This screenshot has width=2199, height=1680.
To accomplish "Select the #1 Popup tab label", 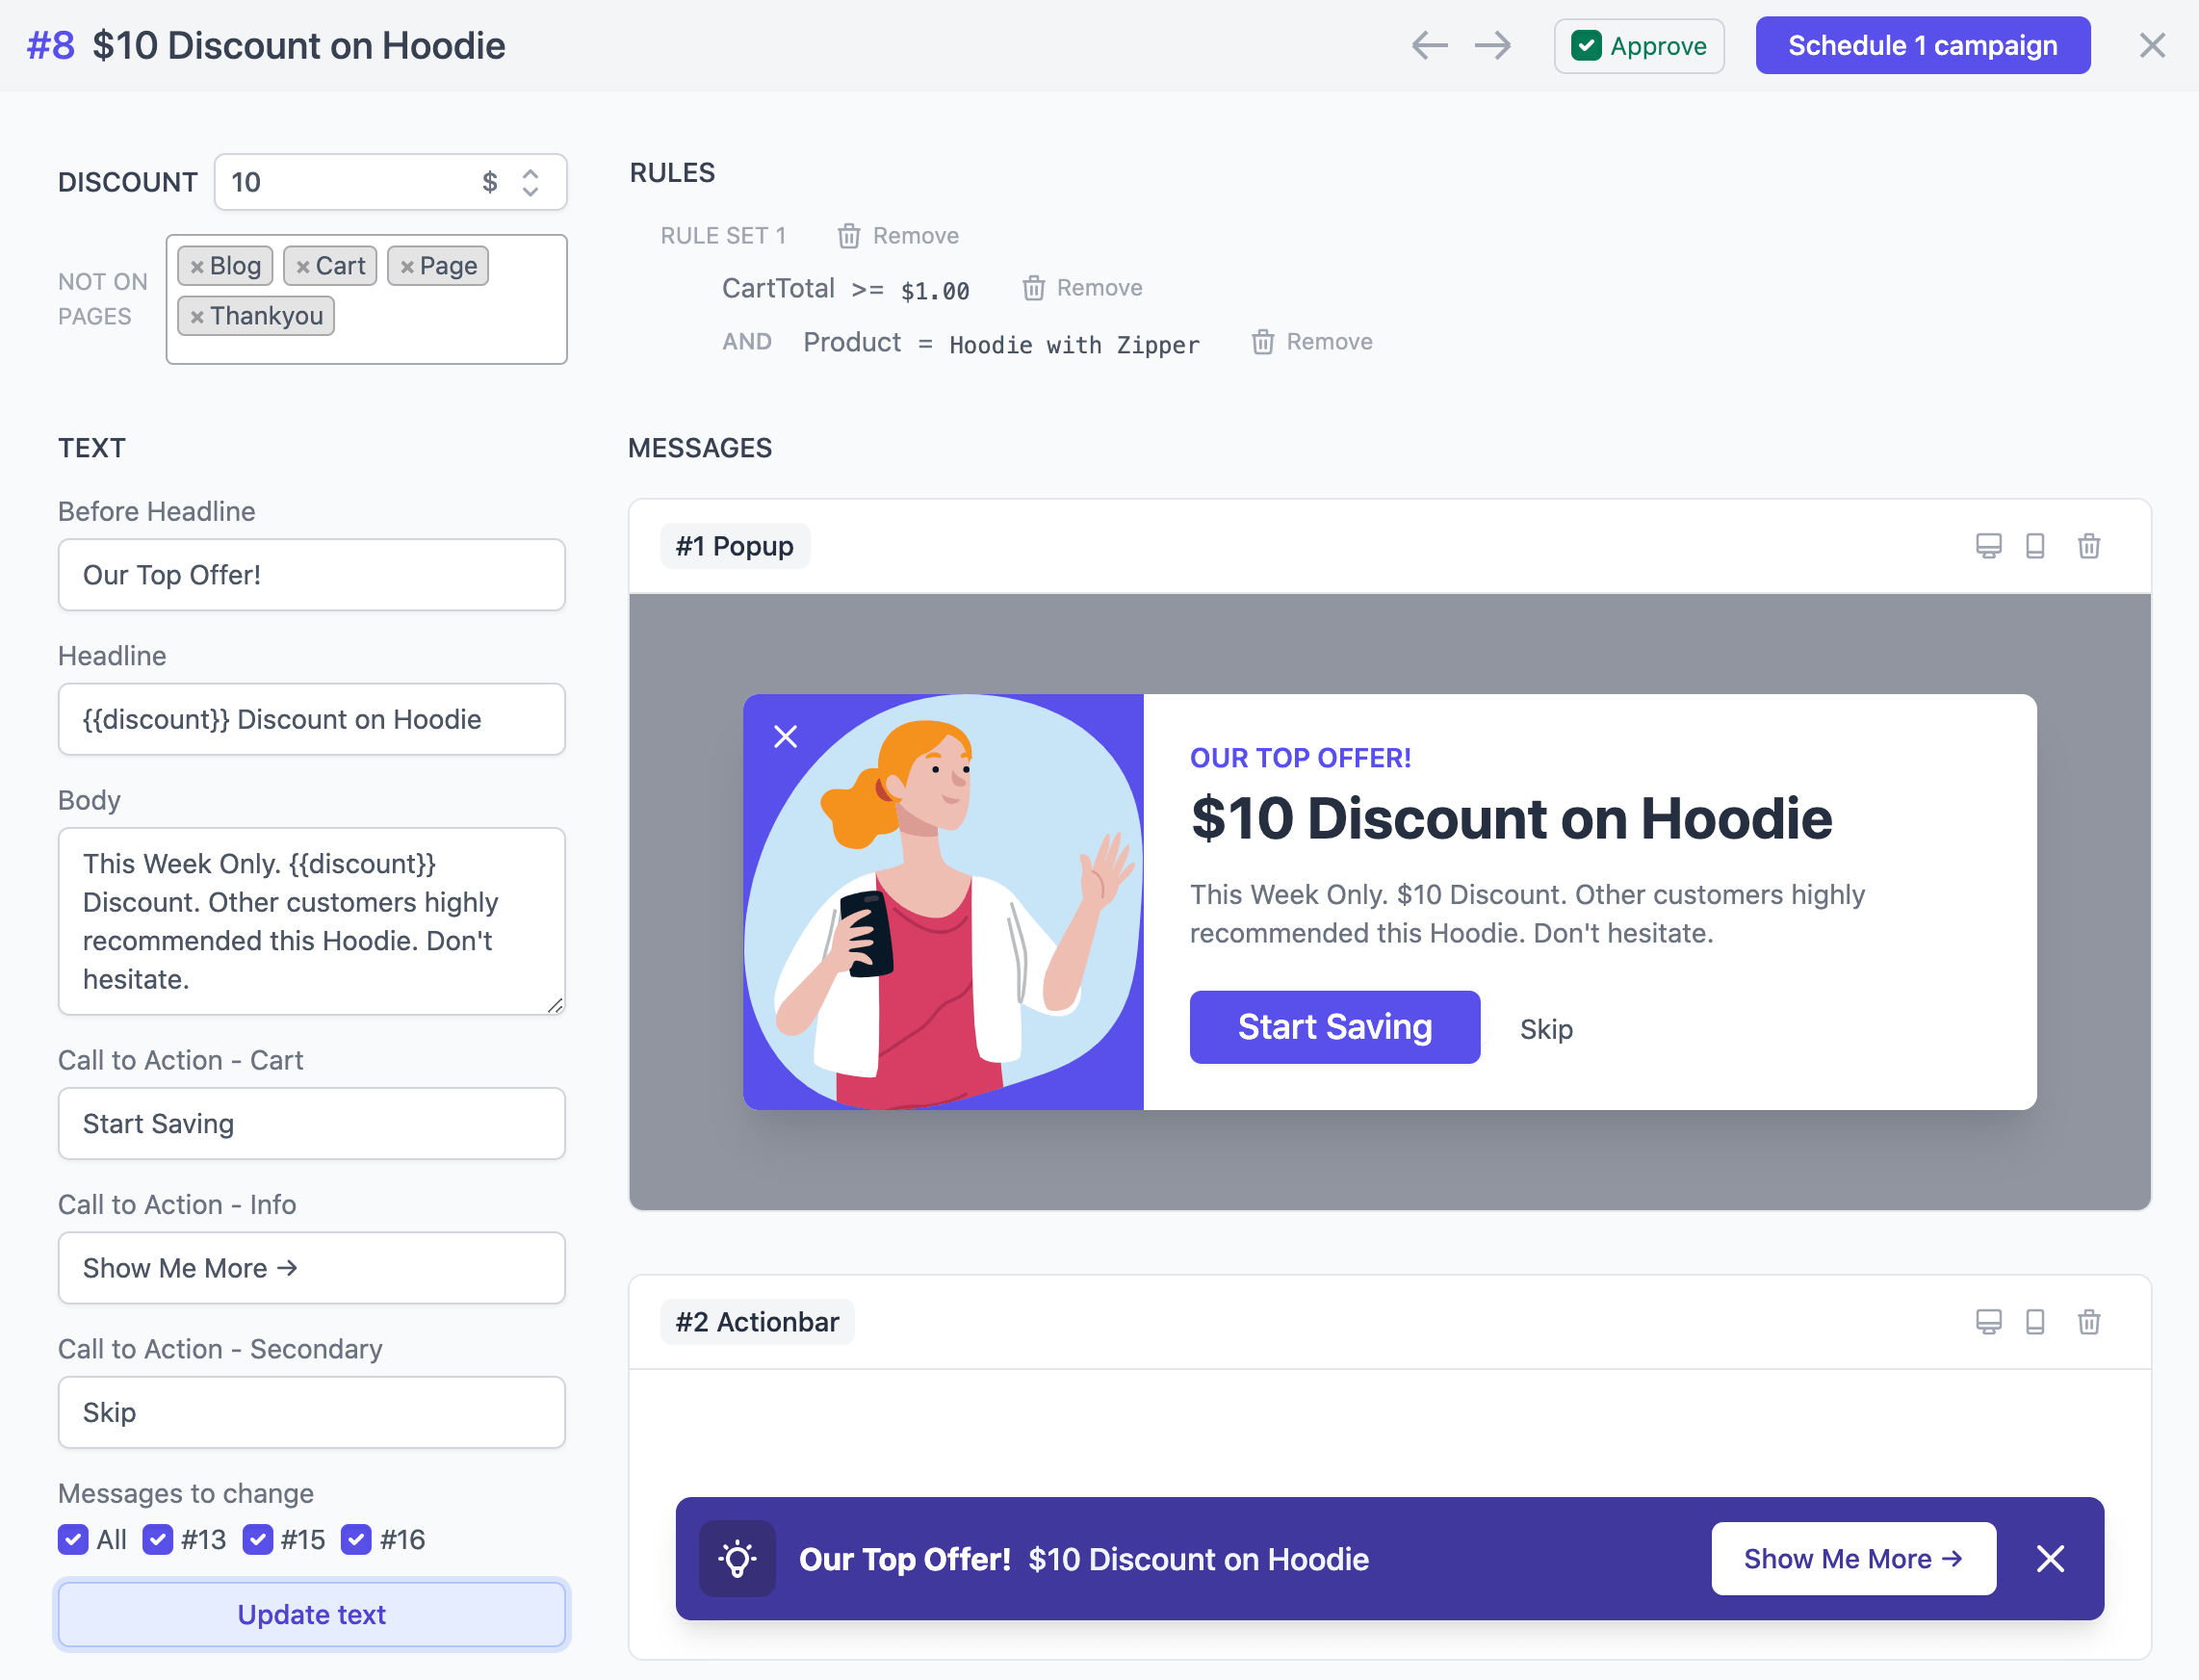I will [x=735, y=545].
